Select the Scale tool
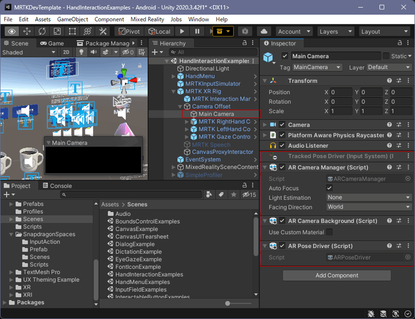Screen dimensions: 415x319 pos(57,31)
